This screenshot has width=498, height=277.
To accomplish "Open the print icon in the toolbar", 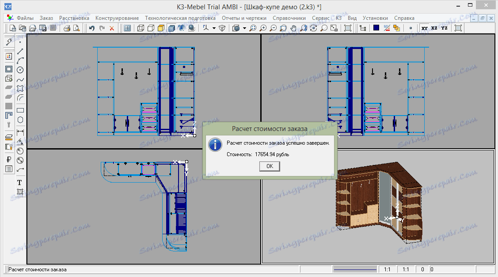I will point(67,28).
